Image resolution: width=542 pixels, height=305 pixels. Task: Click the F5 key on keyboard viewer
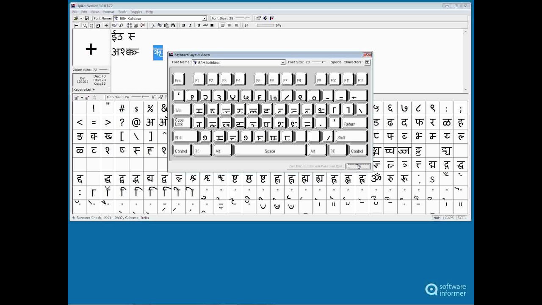click(259, 80)
